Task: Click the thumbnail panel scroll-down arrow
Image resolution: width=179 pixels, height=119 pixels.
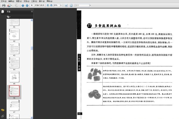Action: click(x=32, y=118)
